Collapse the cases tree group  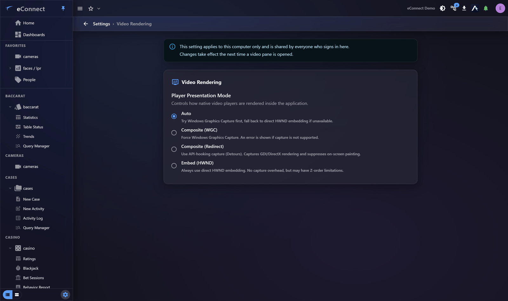[x=10, y=188]
